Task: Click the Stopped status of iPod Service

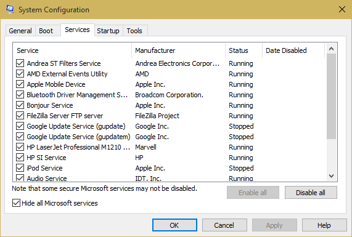Action: click(241, 168)
